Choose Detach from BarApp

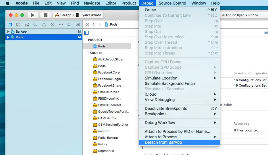click(x=179, y=142)
